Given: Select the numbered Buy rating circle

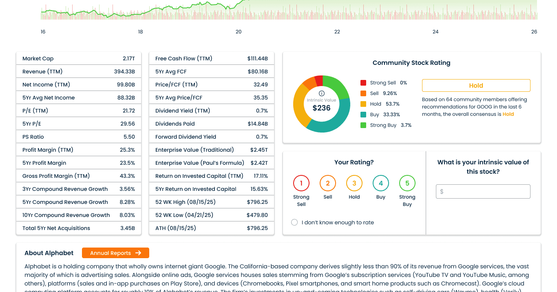Looking at the screenshot, I should pos(381,183).
